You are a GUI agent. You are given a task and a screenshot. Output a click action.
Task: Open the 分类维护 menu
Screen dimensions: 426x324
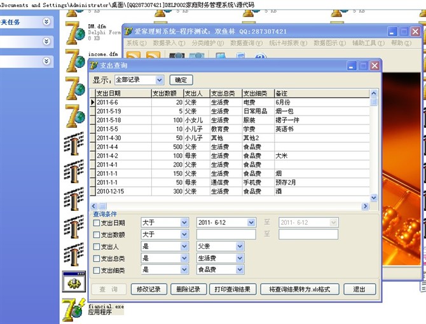(x=207, y=43)
